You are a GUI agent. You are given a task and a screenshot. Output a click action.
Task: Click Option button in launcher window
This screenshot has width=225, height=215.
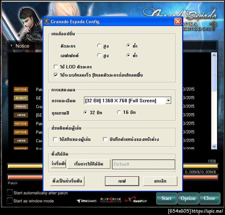pos(188,198)
